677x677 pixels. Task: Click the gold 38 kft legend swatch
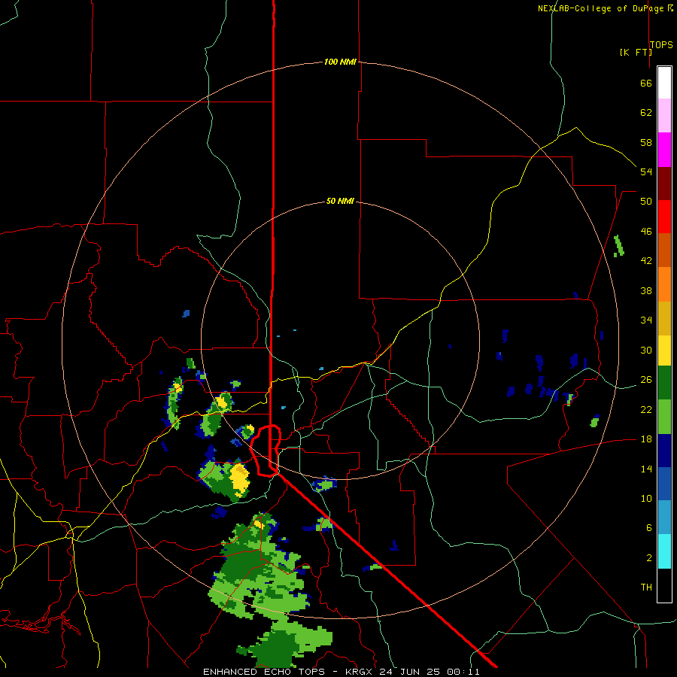click(664, 317)
